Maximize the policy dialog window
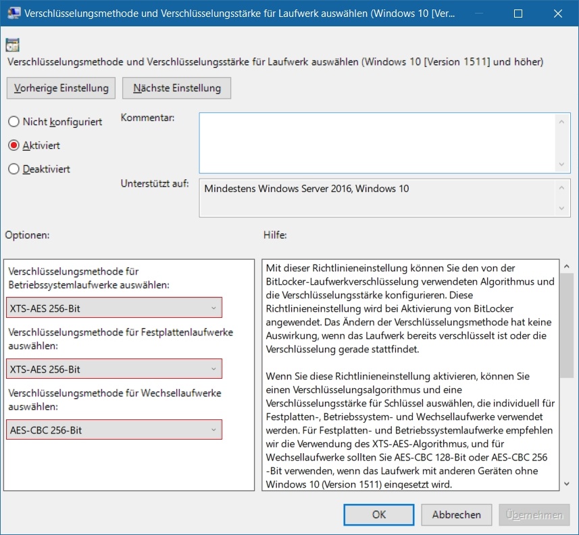The height and width of the screenshot is (535, 579). pos(518,14)
